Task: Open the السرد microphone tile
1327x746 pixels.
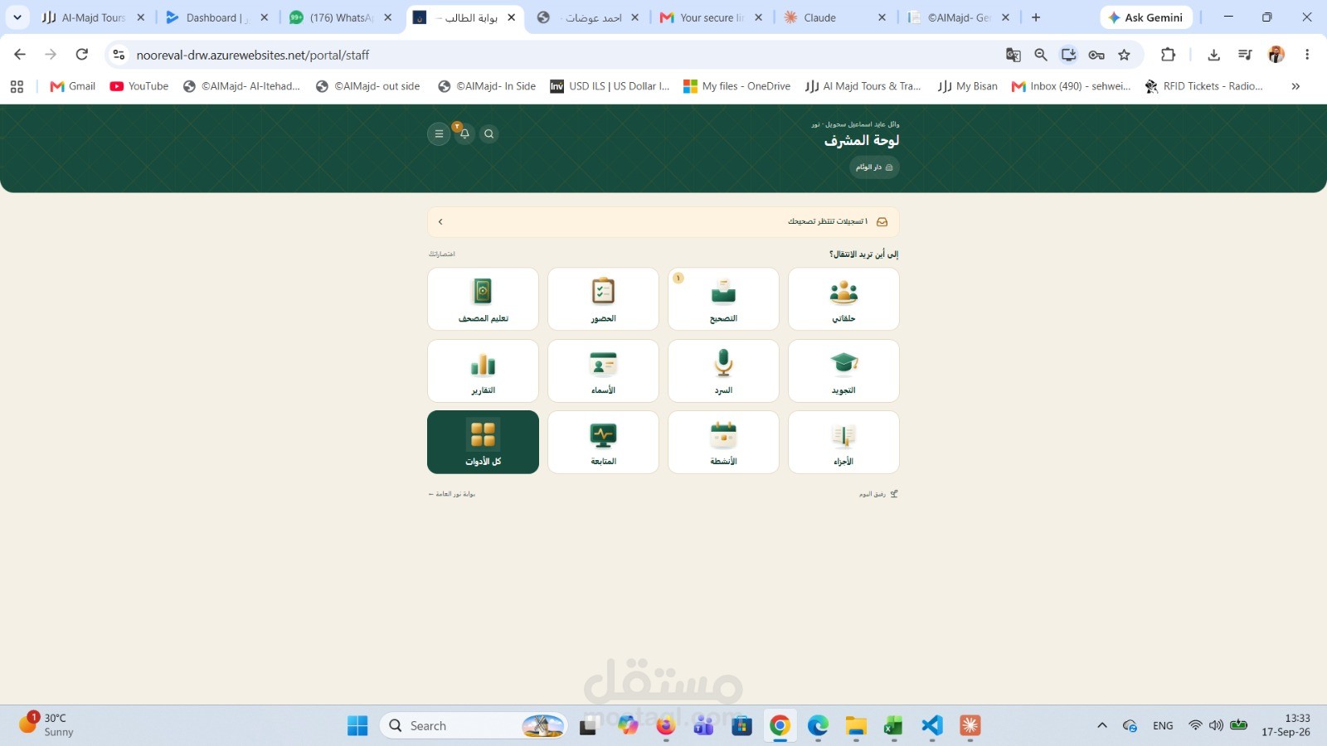Action: 723,371
